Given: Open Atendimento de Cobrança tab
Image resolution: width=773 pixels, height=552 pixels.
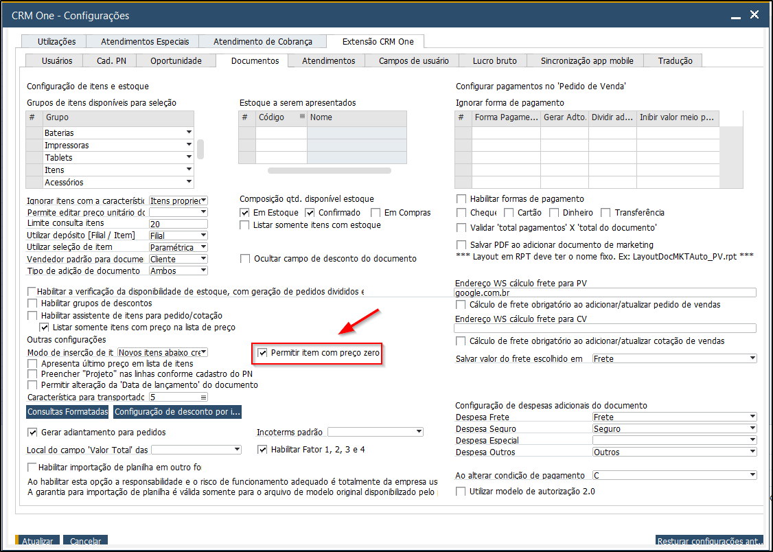Looking at the screenshot, I should [x=263, y=41].
